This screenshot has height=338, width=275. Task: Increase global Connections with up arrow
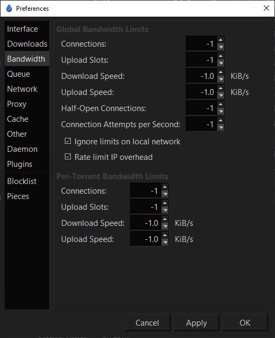coord(220,40)
